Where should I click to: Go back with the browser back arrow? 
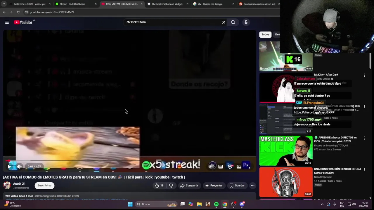coord(4,12)
